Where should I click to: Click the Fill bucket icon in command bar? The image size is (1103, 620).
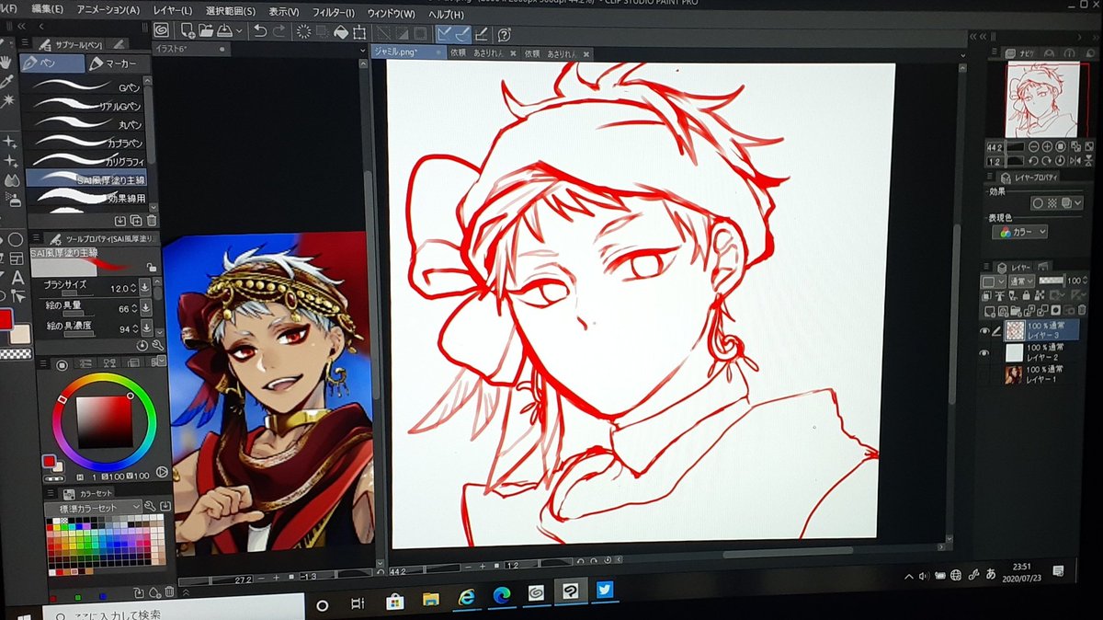341,33
